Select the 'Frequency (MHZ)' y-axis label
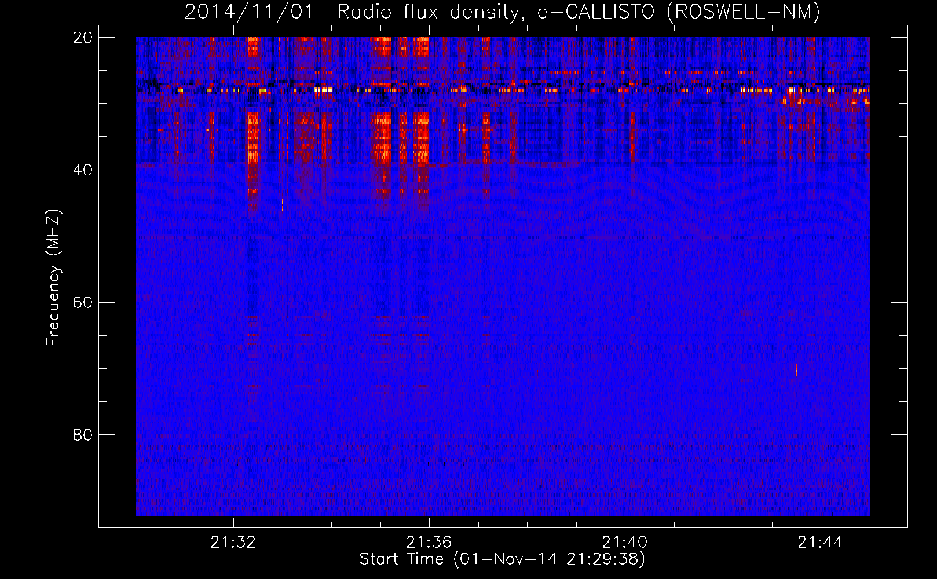937x579 pixels. tap(53, 278)
